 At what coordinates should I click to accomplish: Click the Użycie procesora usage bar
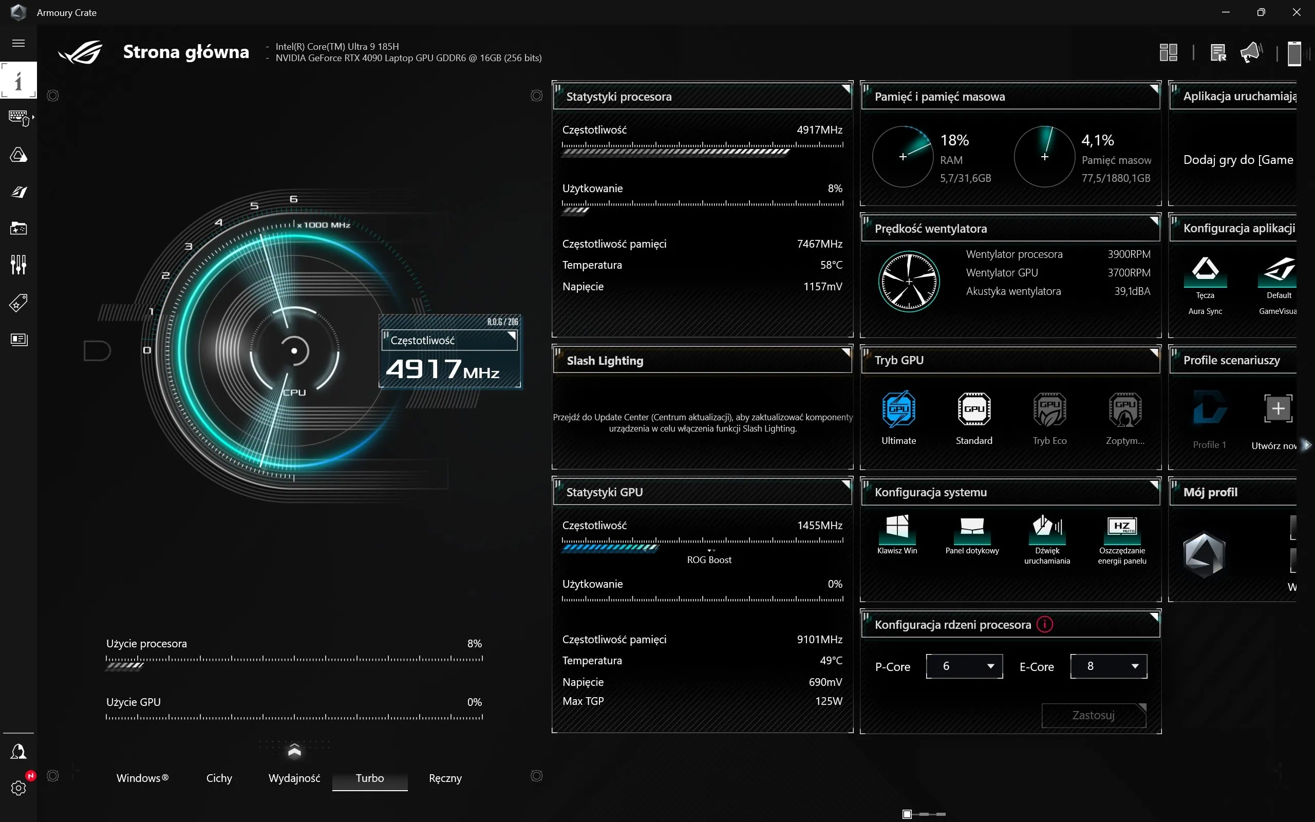[294, 662]
